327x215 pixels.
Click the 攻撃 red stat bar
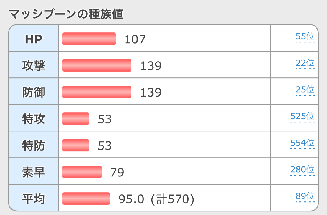[97, 65]
